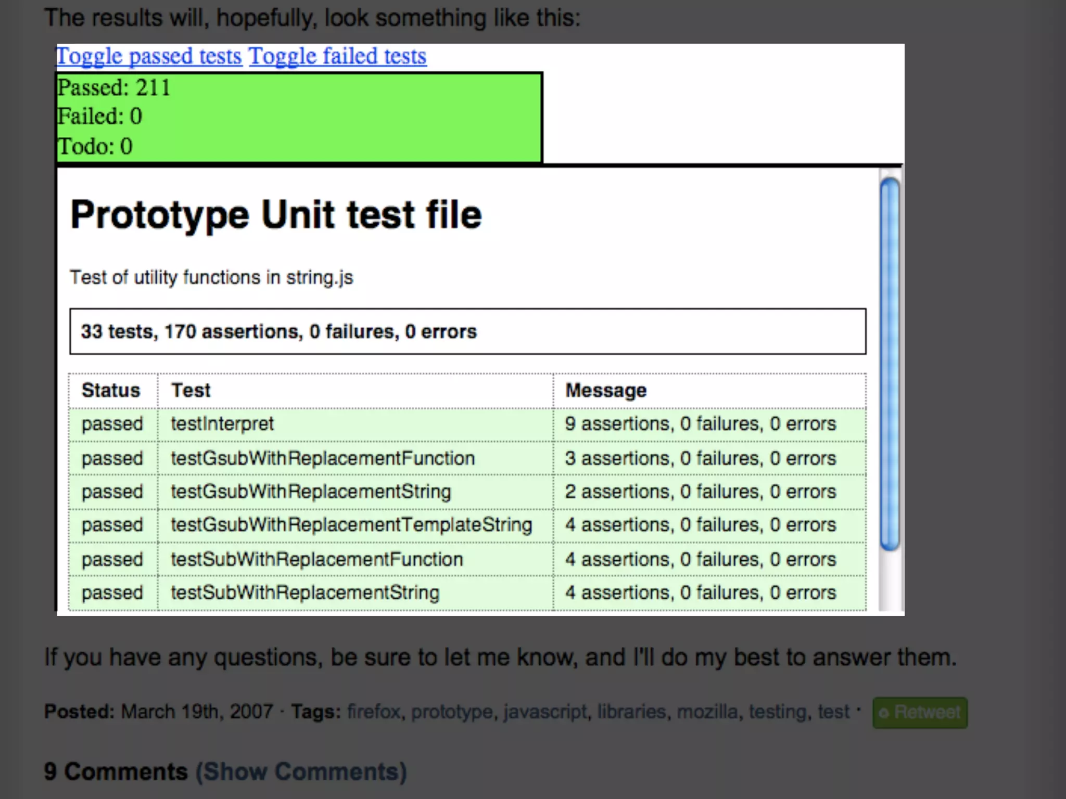Click the Status column header
Viewport: 1066px width, 799px height.
click(111, 390)
